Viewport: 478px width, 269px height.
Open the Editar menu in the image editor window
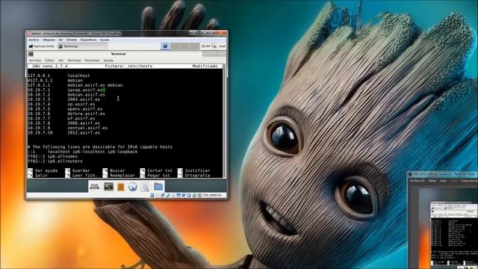click(432, 181)
